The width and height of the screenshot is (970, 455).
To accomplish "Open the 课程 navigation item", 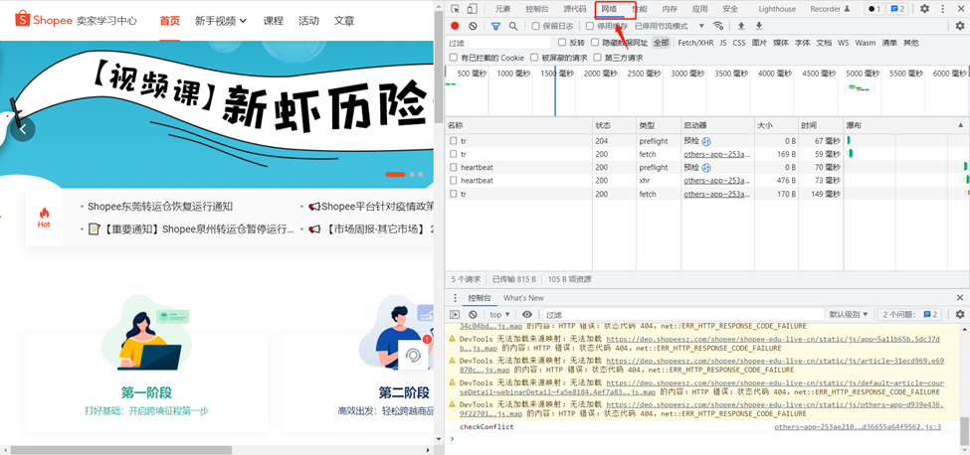I will (x=273, y=21).
